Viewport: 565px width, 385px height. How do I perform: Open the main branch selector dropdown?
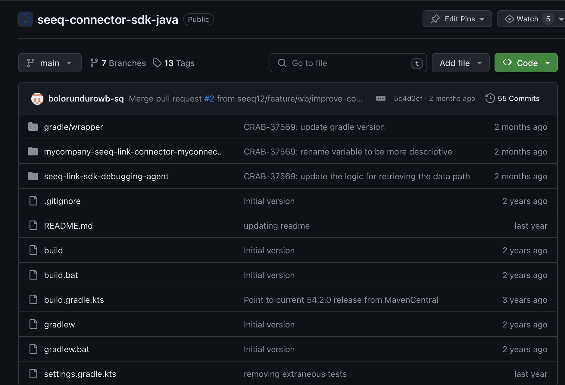50,63
